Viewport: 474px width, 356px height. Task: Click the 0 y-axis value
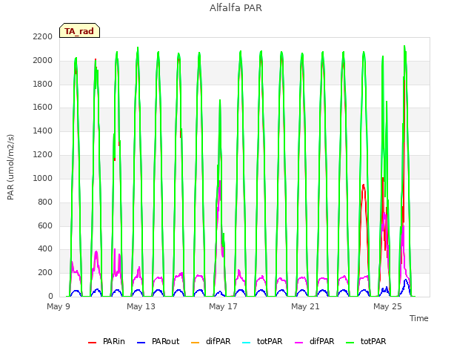(50, 297)
